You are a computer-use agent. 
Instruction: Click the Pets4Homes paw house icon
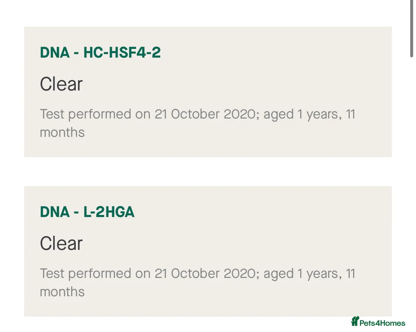pos(355,322)
